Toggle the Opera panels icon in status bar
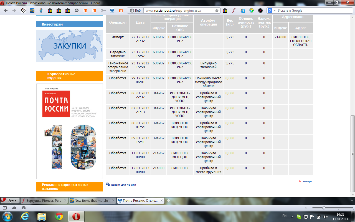 (x=5, y=208)
